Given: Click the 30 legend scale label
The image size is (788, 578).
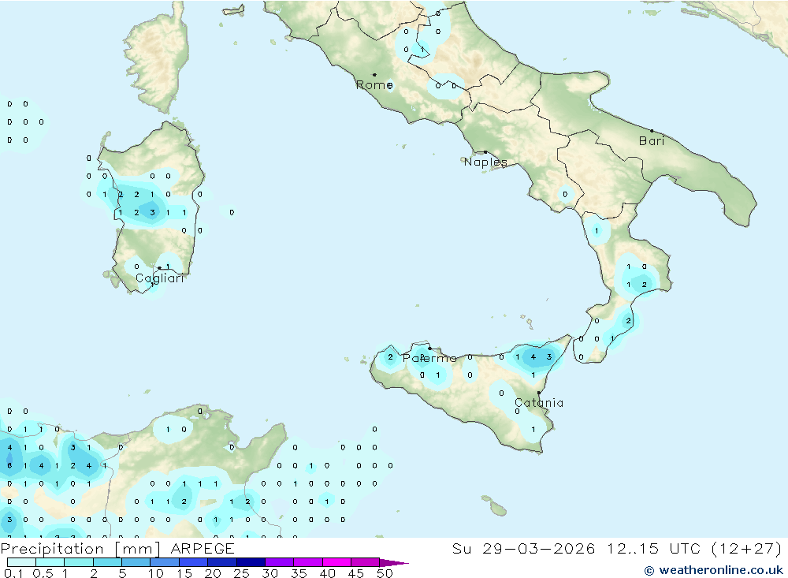Looking at the screenshot, I should [x=270, y=573].
